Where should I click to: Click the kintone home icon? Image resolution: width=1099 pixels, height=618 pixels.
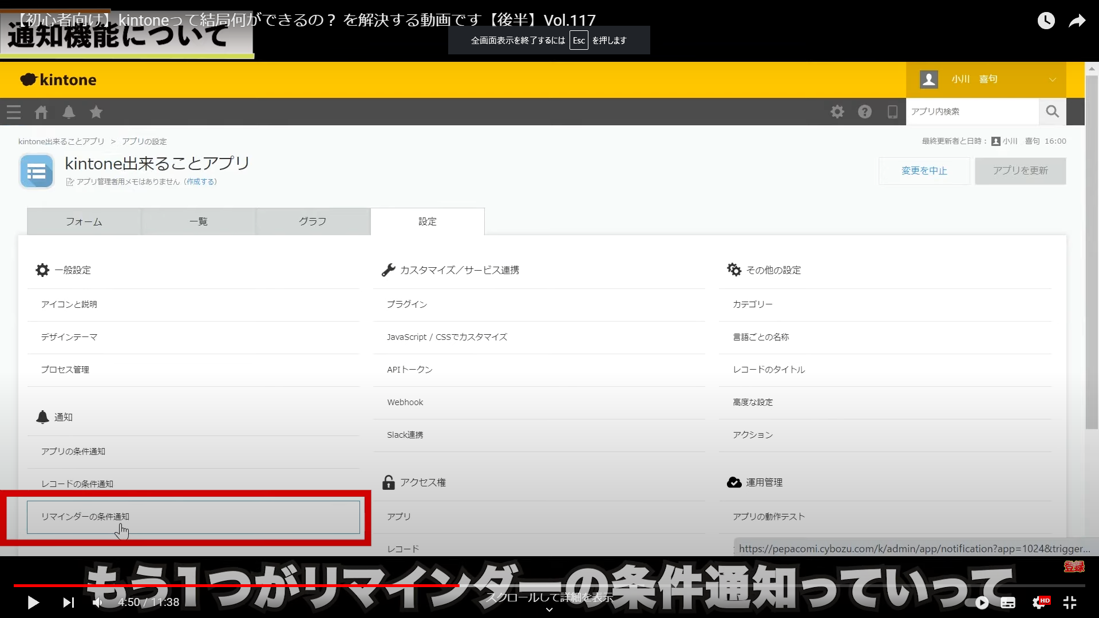(x=41, y=112)
